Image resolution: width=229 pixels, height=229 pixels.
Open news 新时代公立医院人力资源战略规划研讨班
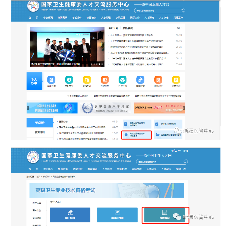coord(137,47)
